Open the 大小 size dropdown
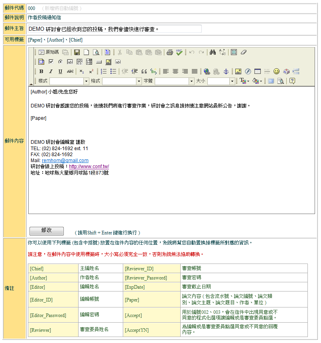321x343 pixels. [232, 81]
